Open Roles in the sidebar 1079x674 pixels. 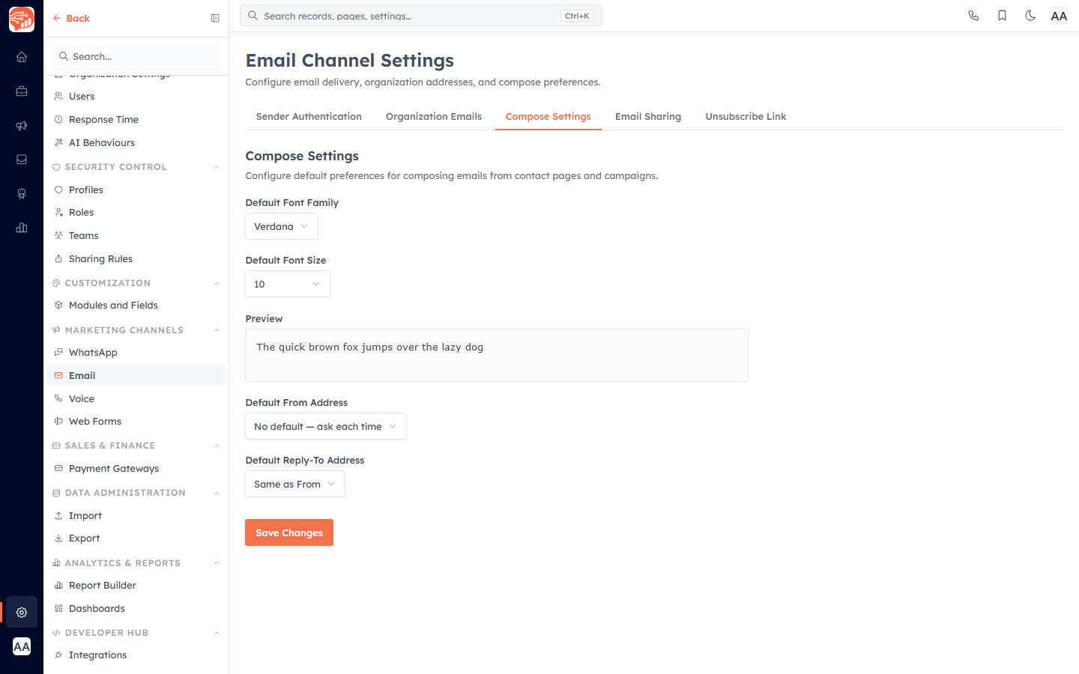136,213
